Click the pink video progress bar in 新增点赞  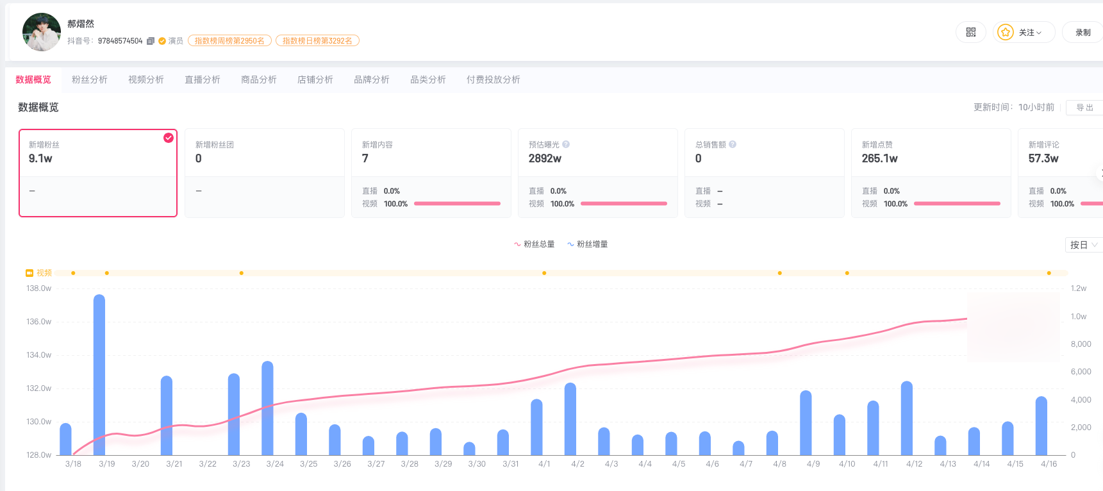(x=957, y=204)
